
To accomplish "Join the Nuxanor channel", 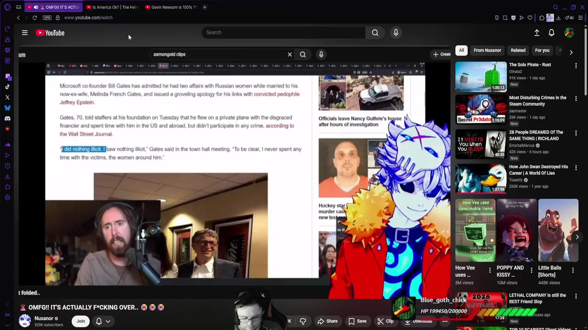I will tap(80, 321).
